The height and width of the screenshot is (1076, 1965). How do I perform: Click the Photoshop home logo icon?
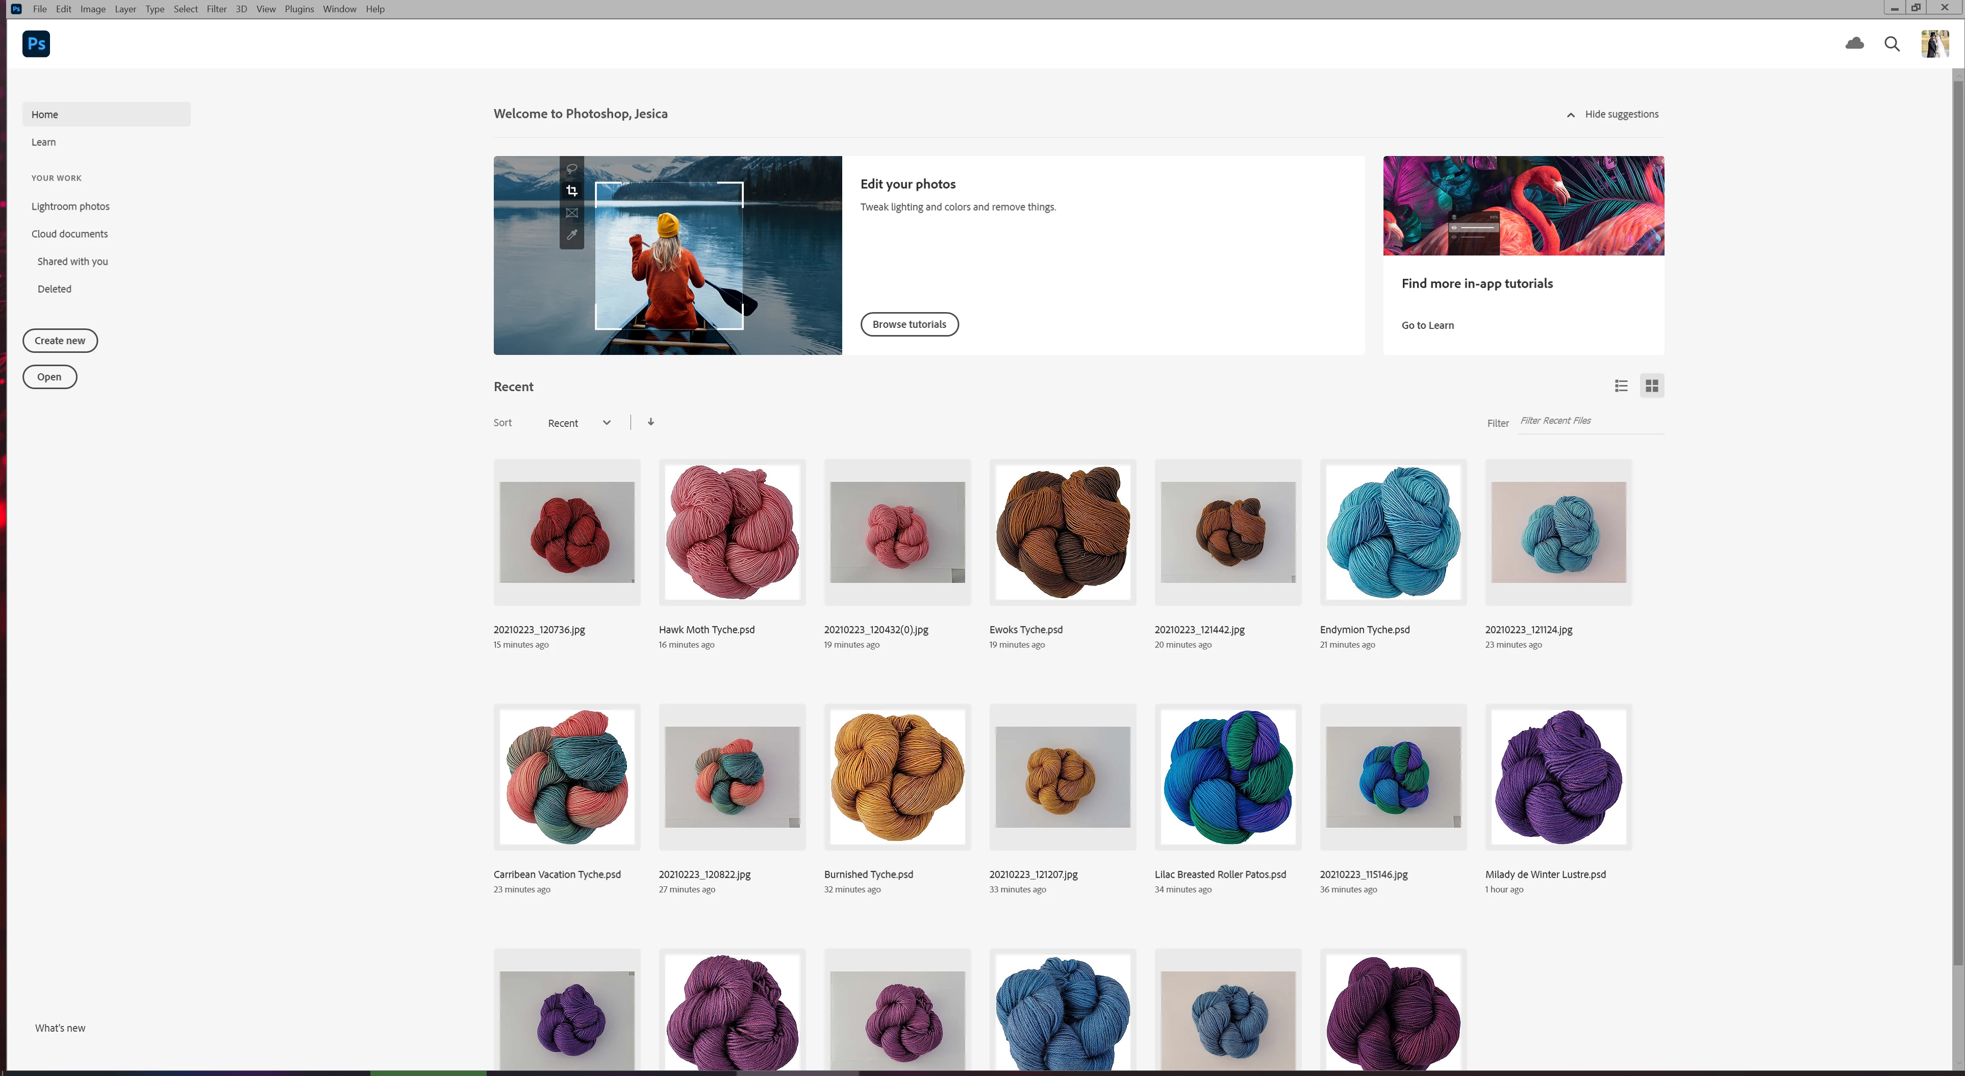click(x=36, y=43)
